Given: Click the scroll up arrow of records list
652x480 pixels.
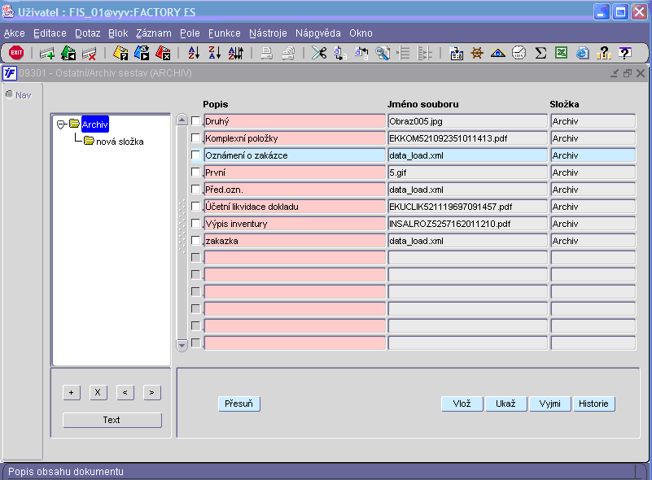Looking at the screenshot, I should [182, 120].
